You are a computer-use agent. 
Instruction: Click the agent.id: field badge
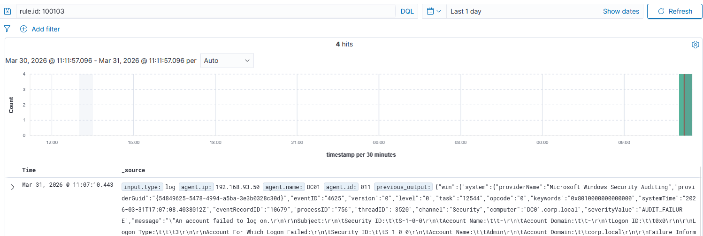click(x=341, y=187)
